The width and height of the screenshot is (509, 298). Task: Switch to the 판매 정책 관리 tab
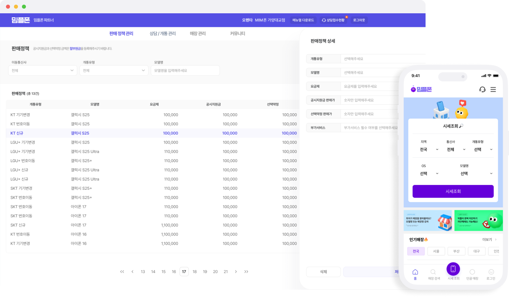[x=121, y=34]
